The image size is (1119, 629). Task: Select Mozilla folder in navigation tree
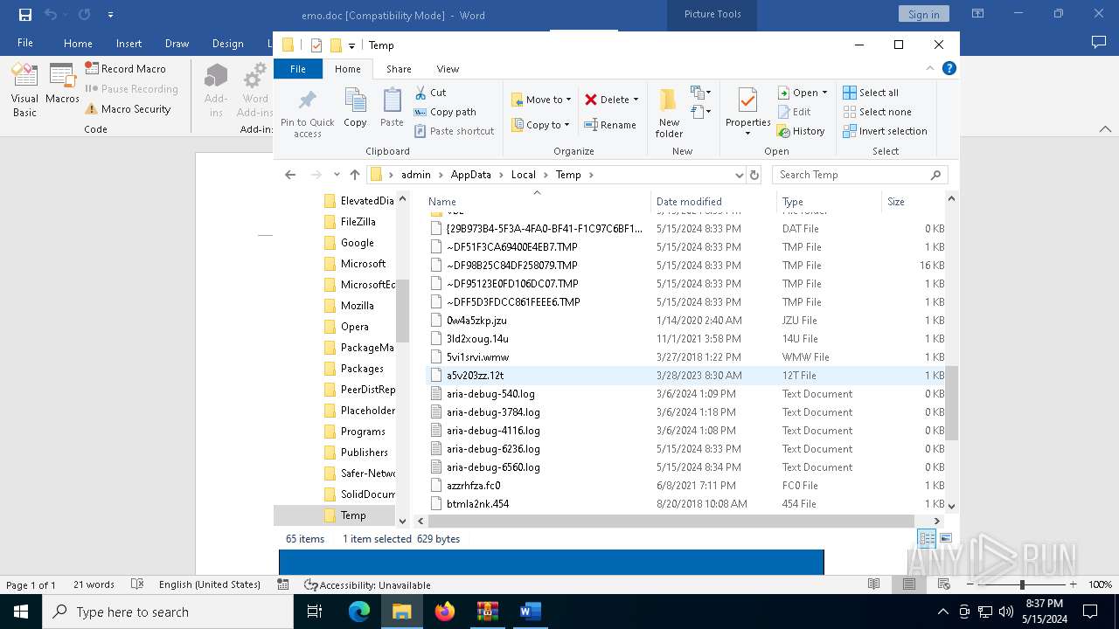click(x=357, y=306)
